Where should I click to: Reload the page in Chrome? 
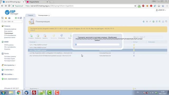coord(9,6)
